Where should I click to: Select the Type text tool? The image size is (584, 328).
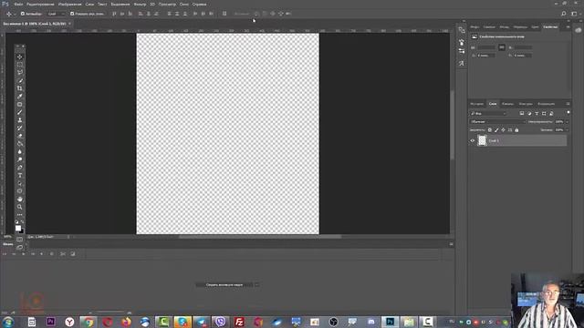point(20,175)
